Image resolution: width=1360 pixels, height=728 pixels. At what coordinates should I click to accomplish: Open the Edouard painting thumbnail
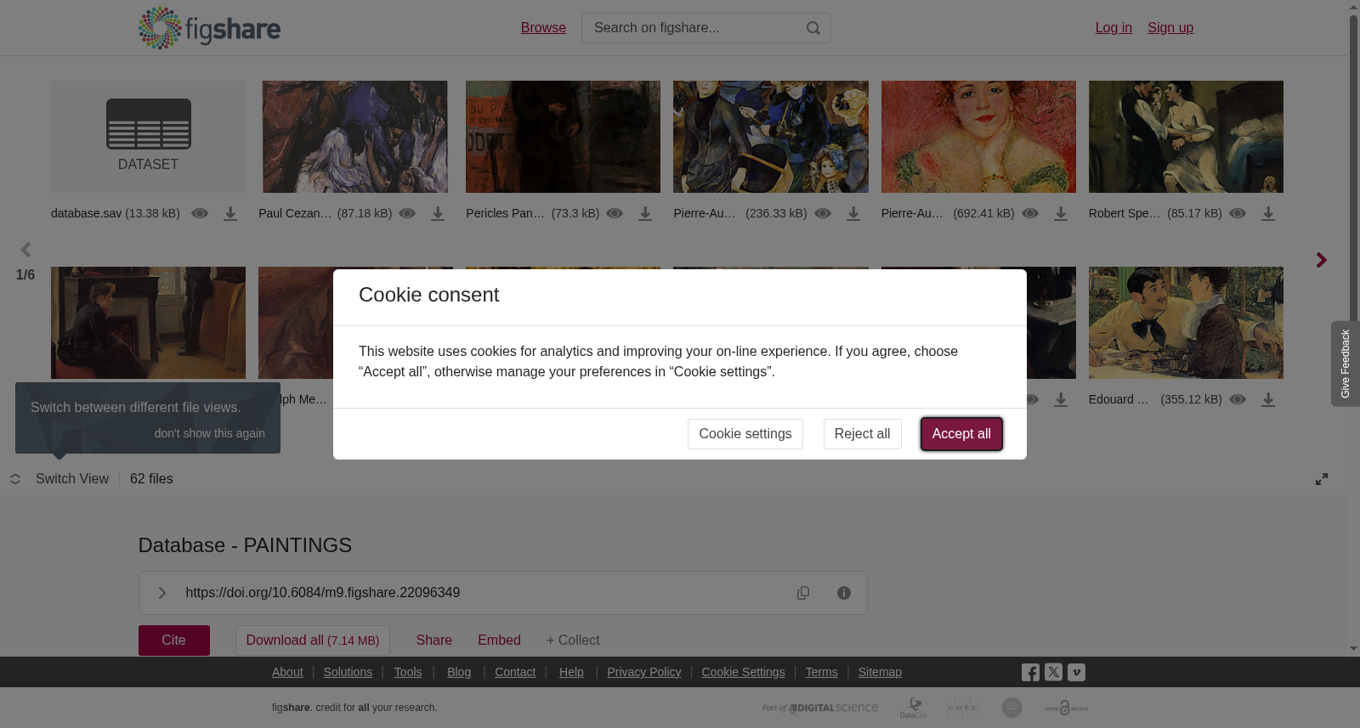(1186, 323)
